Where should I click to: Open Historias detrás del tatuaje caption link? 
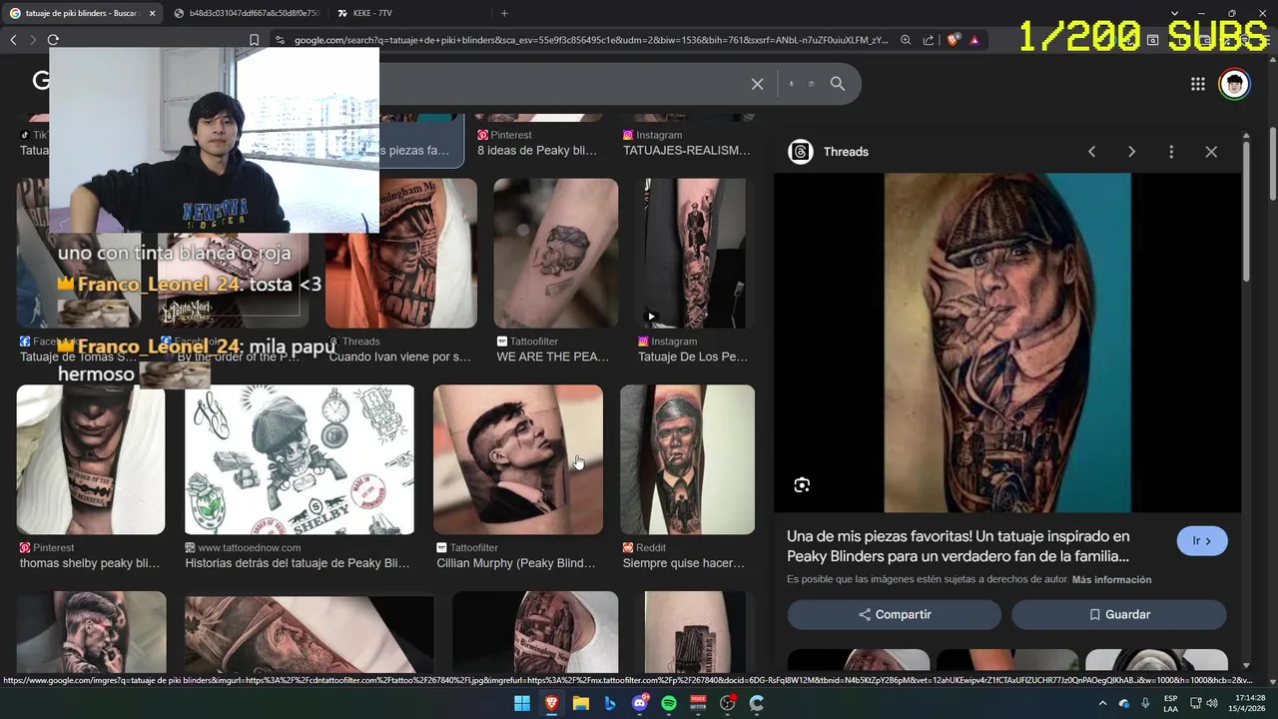298,563
